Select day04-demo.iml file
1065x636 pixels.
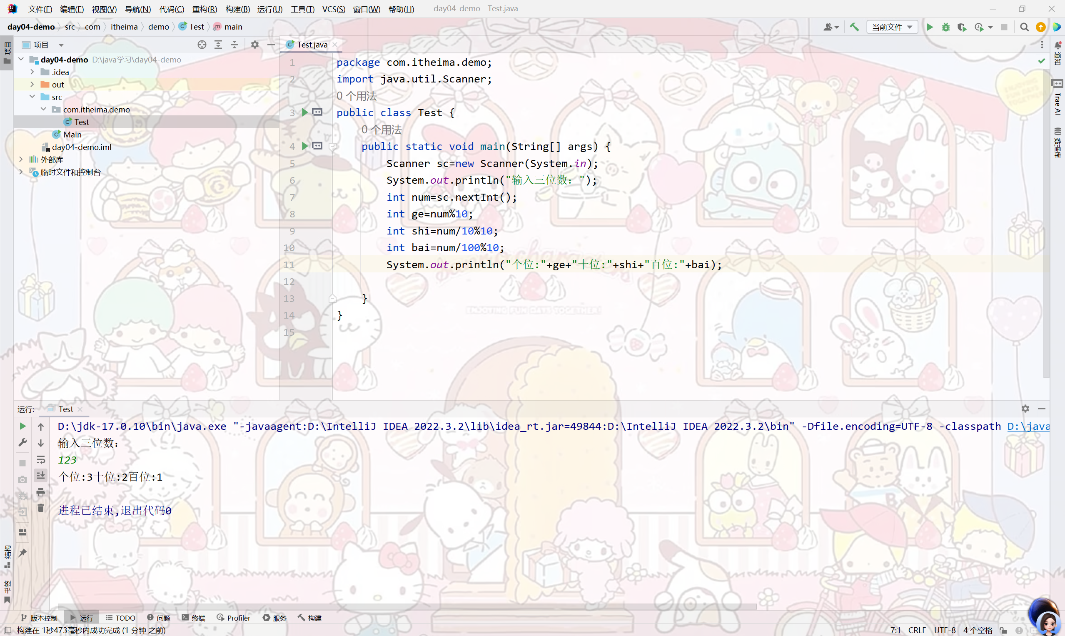pyautogui.click(x=82, y=147)
